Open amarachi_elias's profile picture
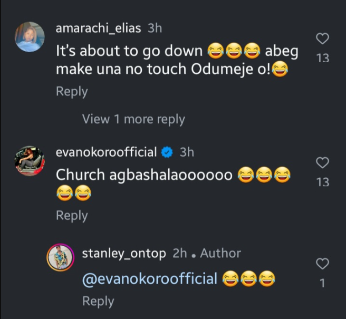Screen dimensions: 346x319 pos(30,37)
